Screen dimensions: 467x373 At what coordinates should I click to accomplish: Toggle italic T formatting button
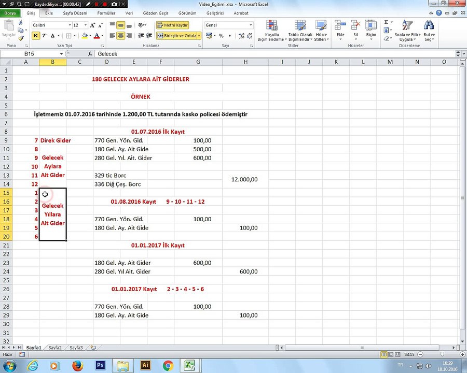44,36
